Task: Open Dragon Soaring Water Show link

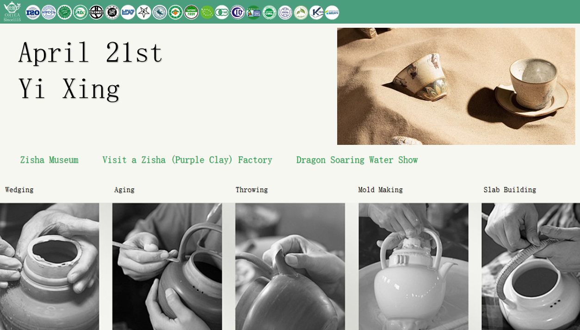Action: pyautogui.click(x=357, y=160)
